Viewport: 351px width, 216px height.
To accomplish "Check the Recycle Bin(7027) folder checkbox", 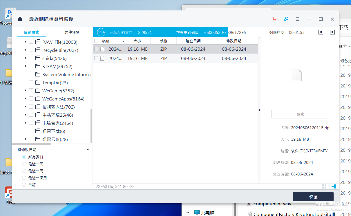I will pos(31,50).
